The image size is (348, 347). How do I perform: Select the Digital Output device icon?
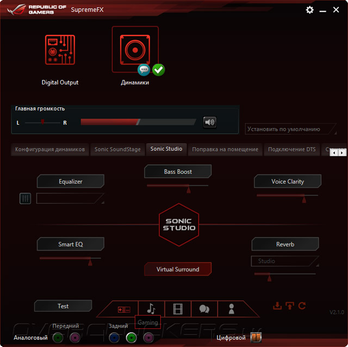(60, 50)
